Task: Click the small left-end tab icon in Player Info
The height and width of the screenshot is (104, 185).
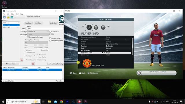Action: [x=84, y=27]
